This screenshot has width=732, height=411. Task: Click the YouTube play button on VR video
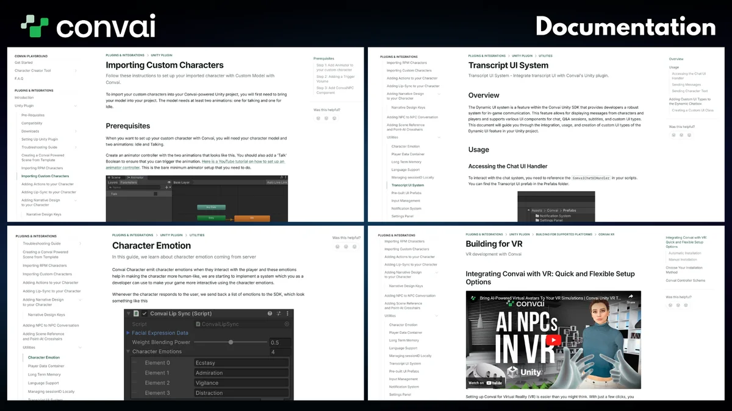pos(553,342)
